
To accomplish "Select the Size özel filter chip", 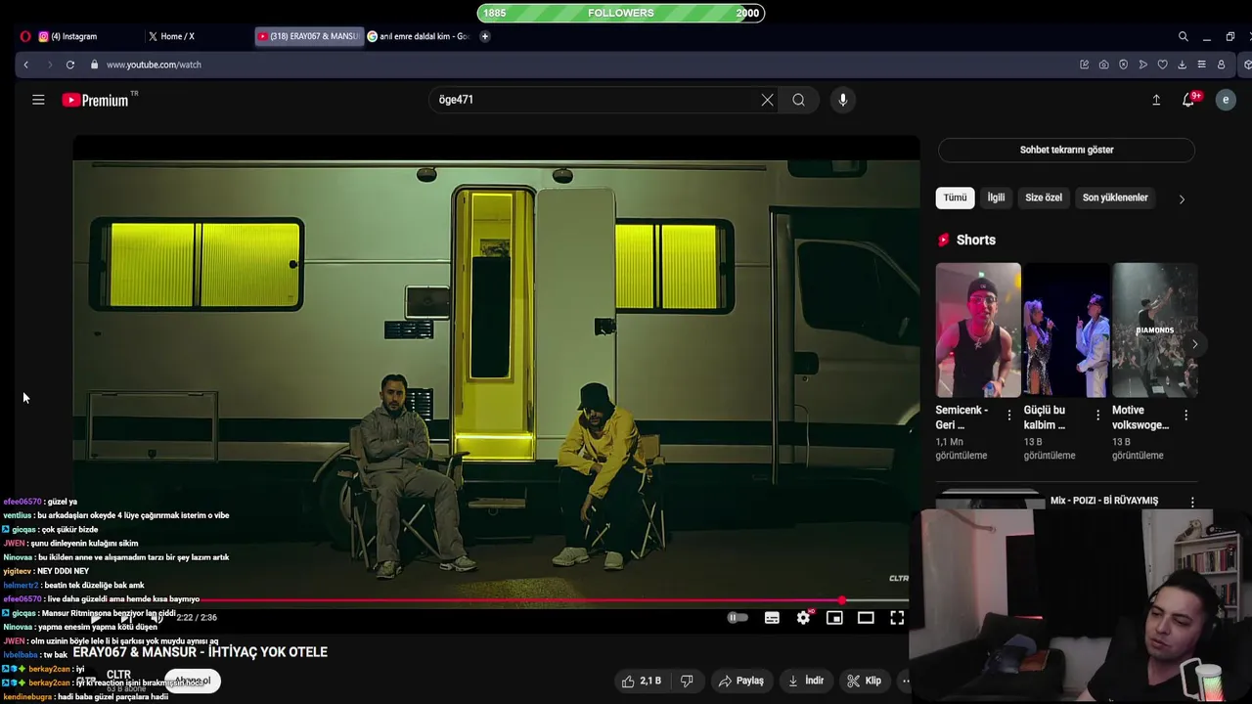I will 1044,198.
